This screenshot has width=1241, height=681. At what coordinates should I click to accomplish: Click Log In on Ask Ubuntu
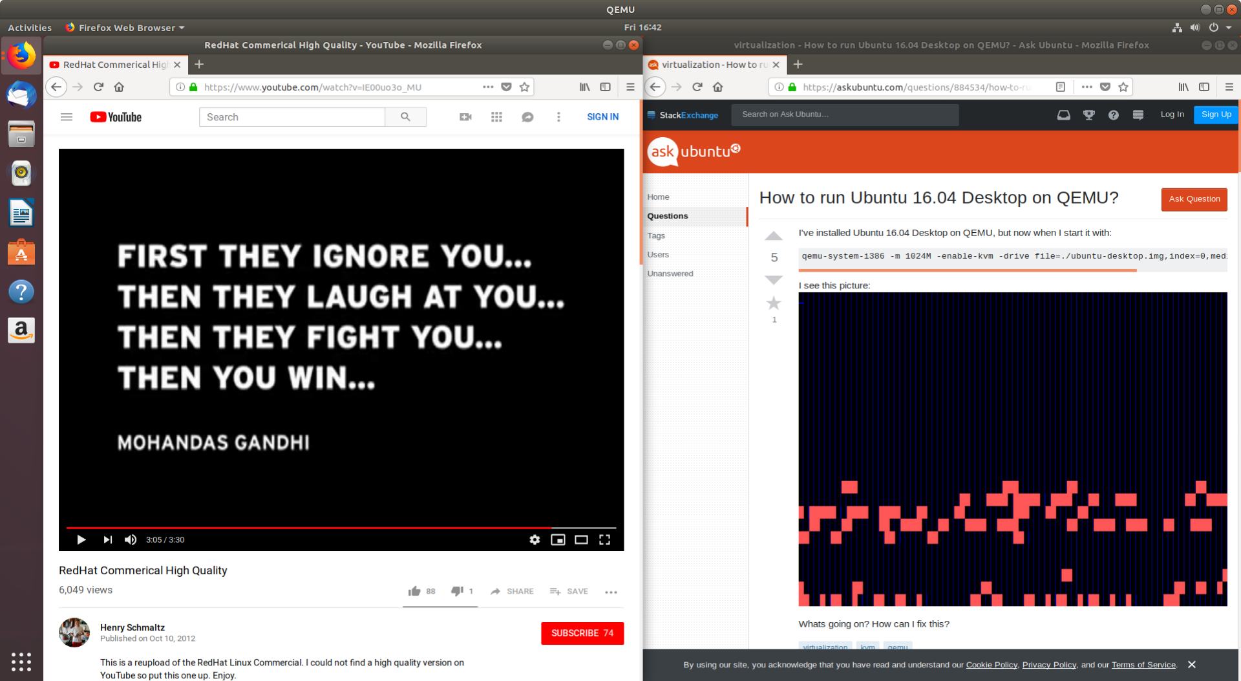[x=1172, y=114]
